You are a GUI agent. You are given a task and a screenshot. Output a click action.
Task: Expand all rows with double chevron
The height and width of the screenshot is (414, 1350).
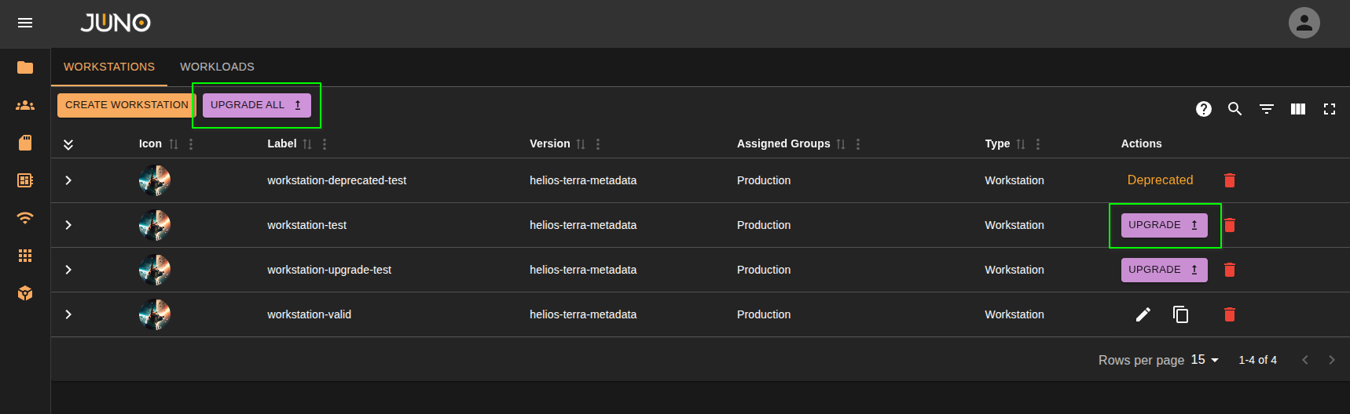[x=68, y=144]
